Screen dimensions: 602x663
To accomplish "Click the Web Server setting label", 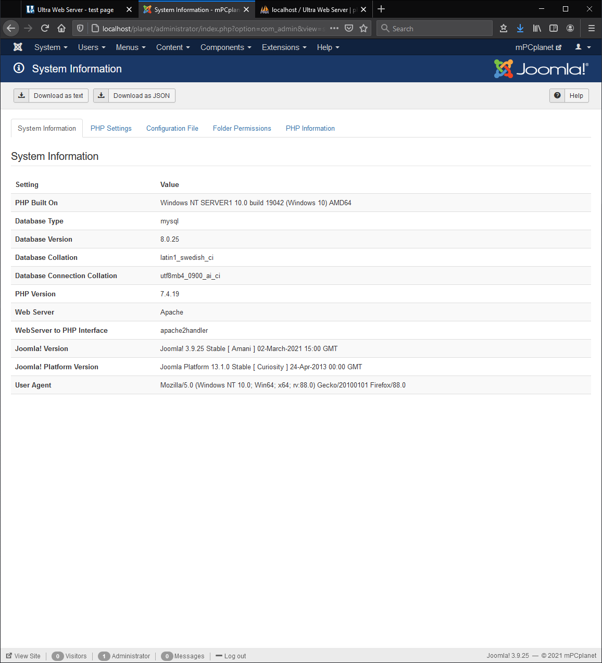I will [x=35, y=312].
